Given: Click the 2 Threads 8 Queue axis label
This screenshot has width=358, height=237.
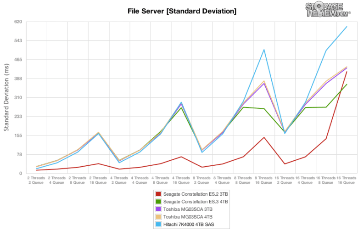Looking at the screenshot, I should (78, 180).
